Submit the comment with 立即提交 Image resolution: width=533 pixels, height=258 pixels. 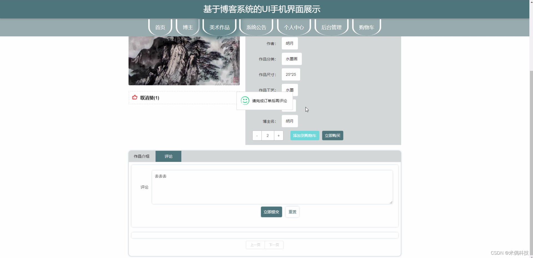click(271, 212)
